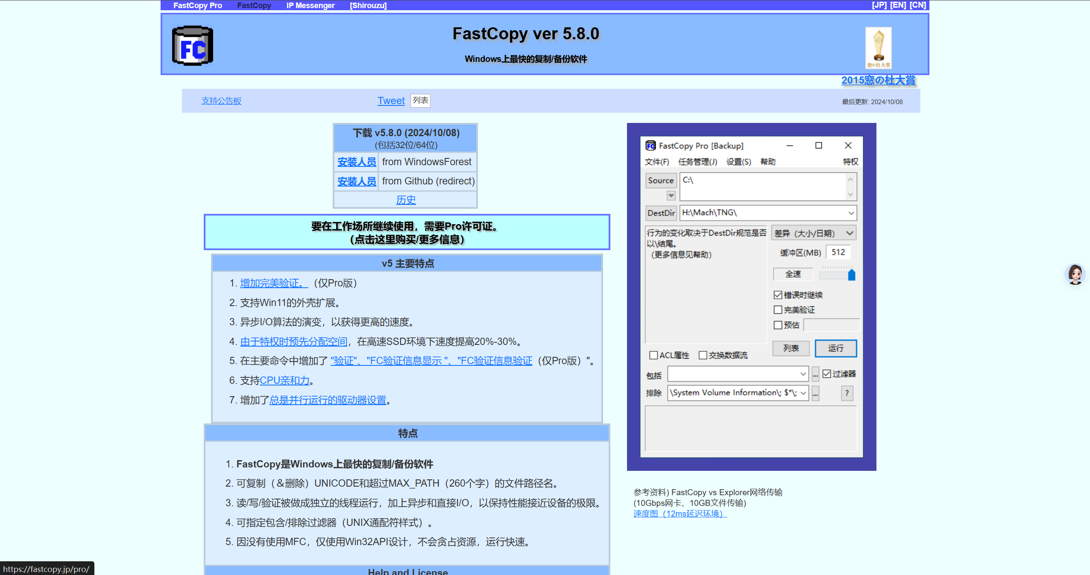Expand the DestDir path dropdown
The image size is (1090, 575).
(851, 213)
